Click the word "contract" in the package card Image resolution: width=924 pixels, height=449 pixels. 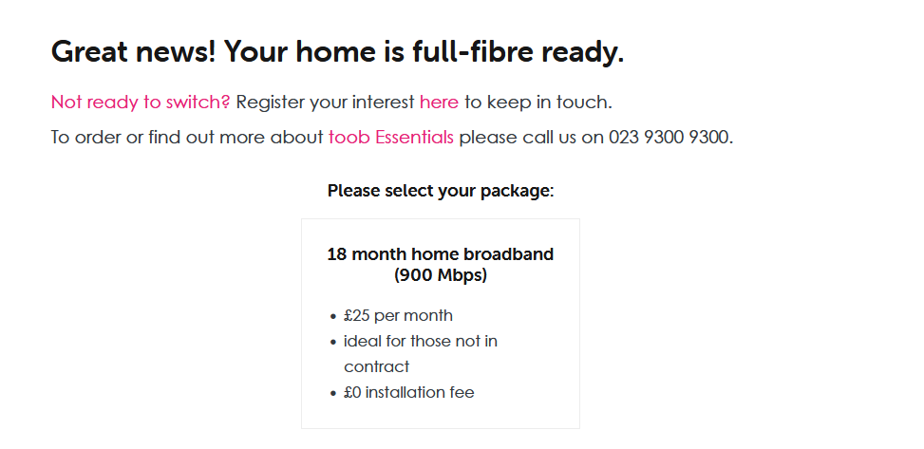[x=376, y=366]
